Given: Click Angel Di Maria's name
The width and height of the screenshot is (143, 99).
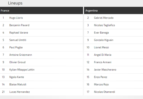Looking at the screenshot, I should 103,55.
